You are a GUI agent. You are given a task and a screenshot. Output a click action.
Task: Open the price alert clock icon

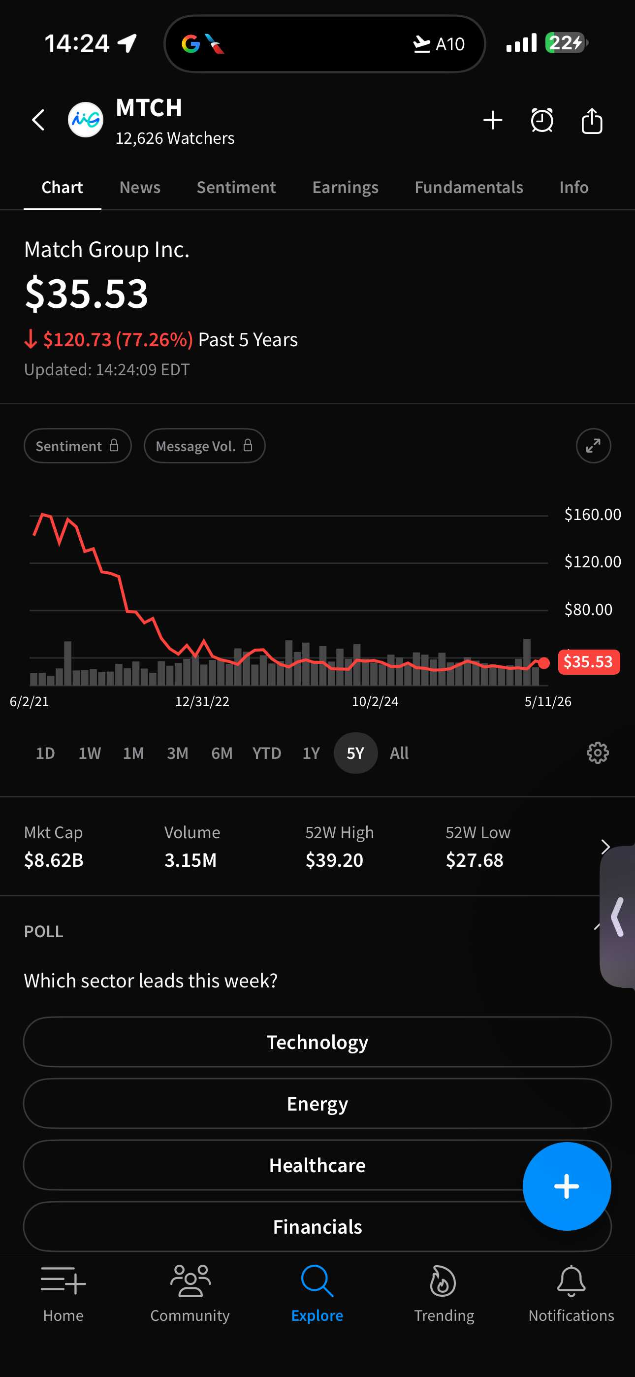point(541,120)
